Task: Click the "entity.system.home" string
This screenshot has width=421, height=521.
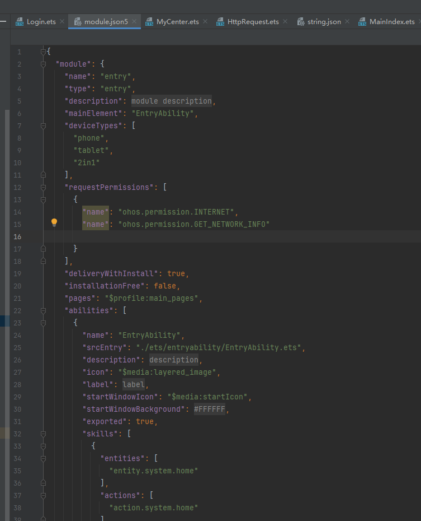Action: [x=154, y=471]
